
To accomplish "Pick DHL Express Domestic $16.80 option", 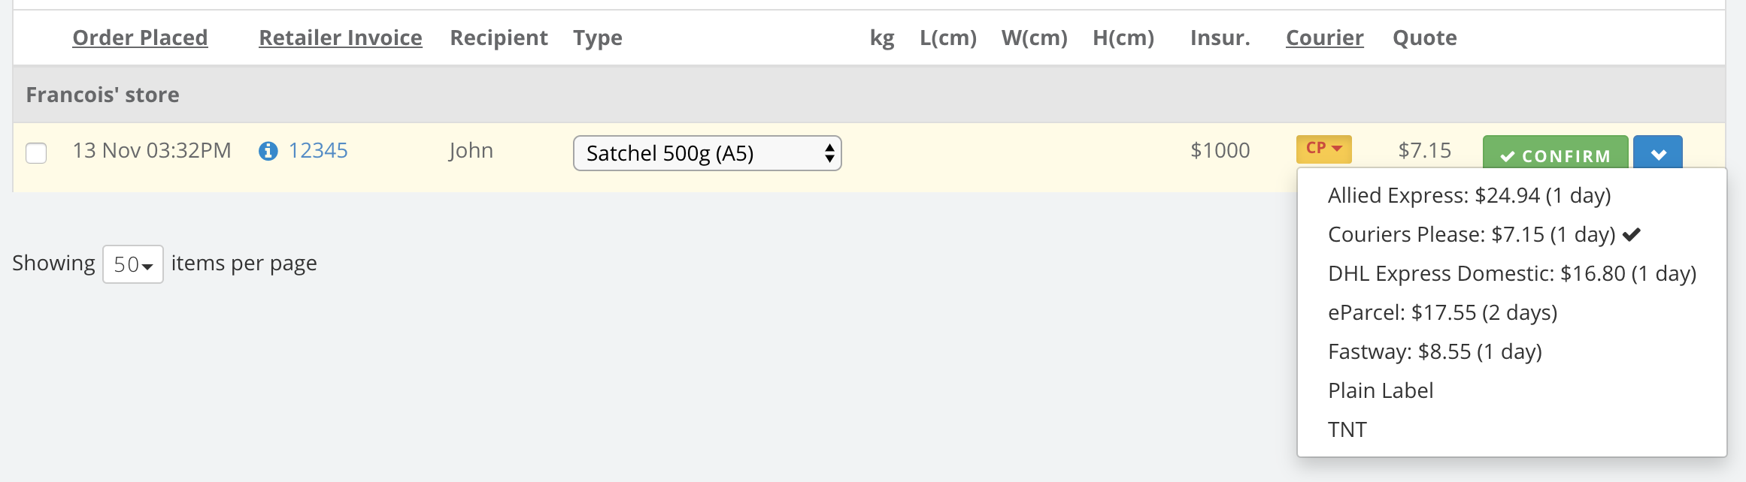I will 1511,273.
